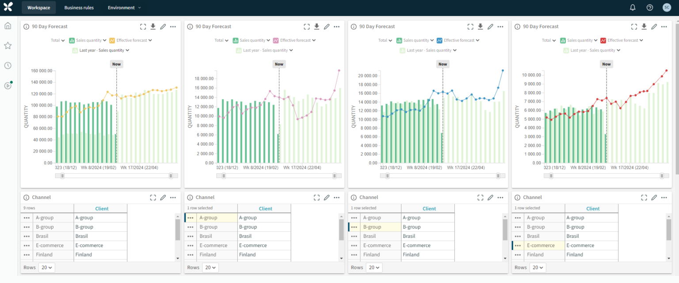The height and width of the screenshot is (283, 679).
Task: Open recent items with the clock icon
Action: (7, 65)
